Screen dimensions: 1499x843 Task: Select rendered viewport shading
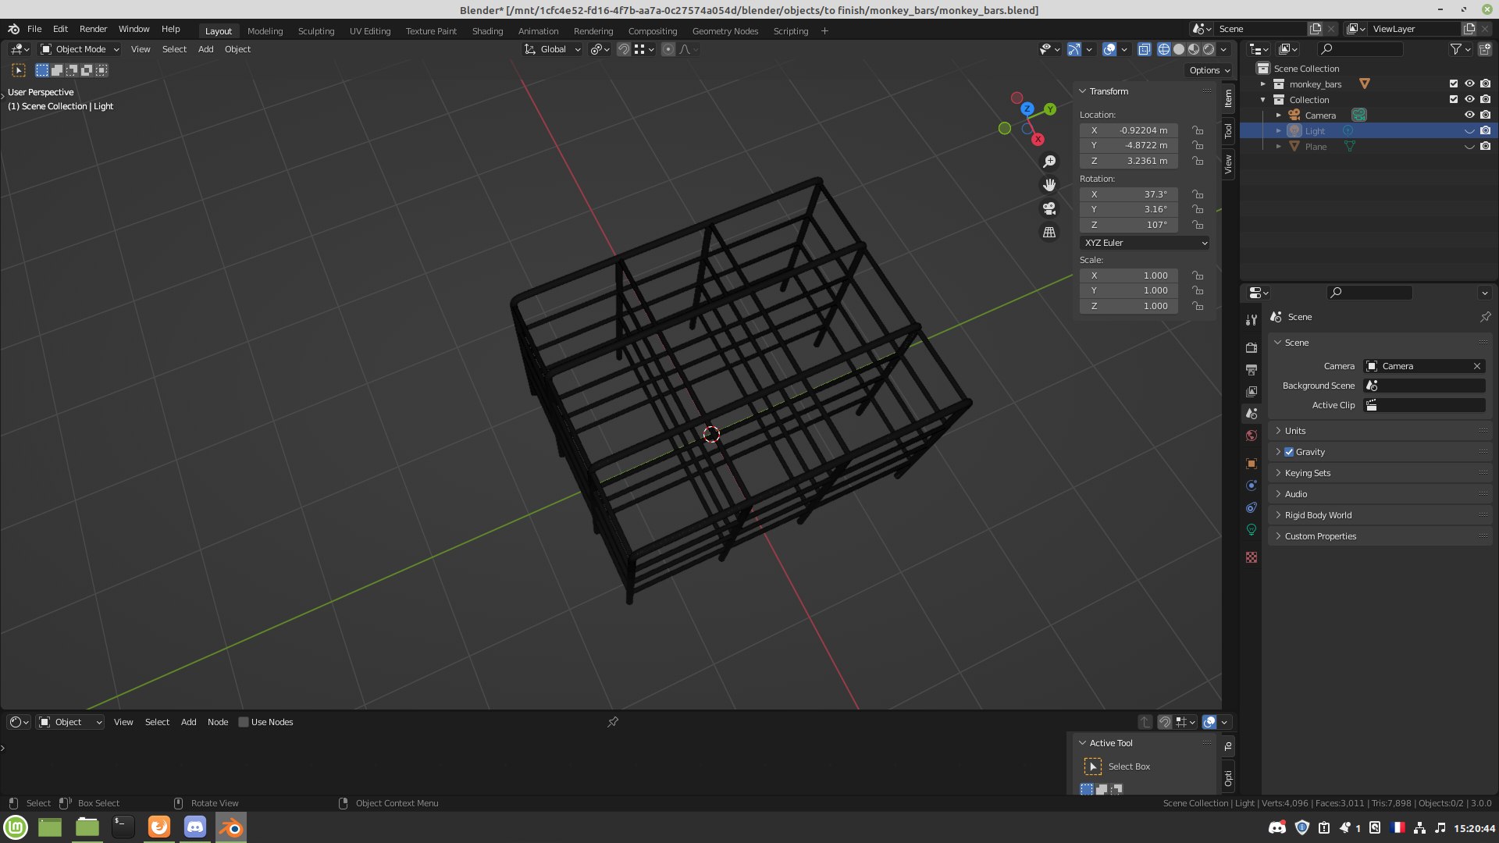[x=1209, y=49]
